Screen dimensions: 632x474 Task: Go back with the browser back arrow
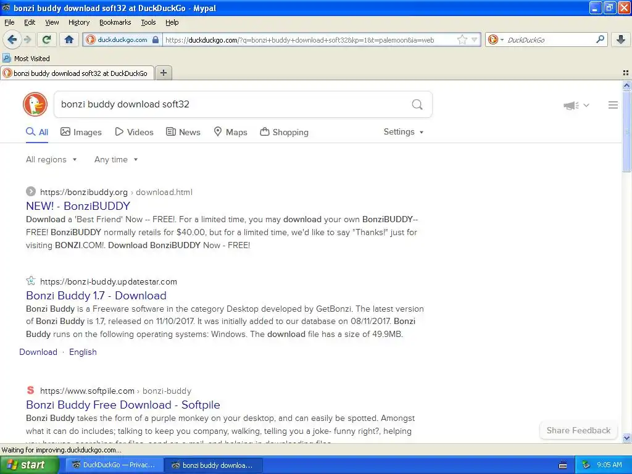tap(12, 39)
